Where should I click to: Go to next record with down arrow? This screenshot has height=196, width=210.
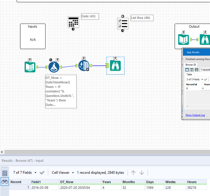coord(142,173)
